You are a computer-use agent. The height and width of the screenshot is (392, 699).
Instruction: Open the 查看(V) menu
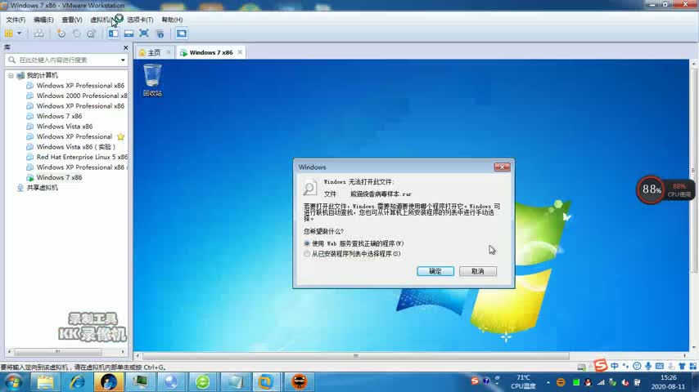(x=72, y=20)
